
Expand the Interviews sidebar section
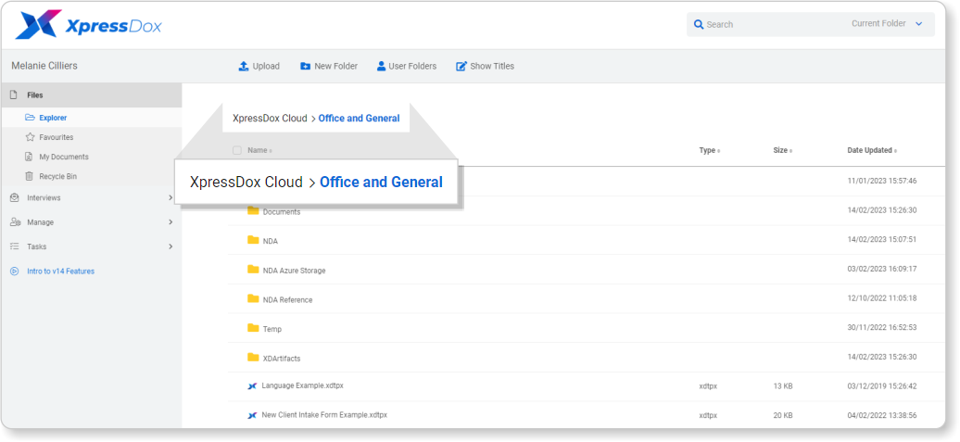tap(91, 197)
